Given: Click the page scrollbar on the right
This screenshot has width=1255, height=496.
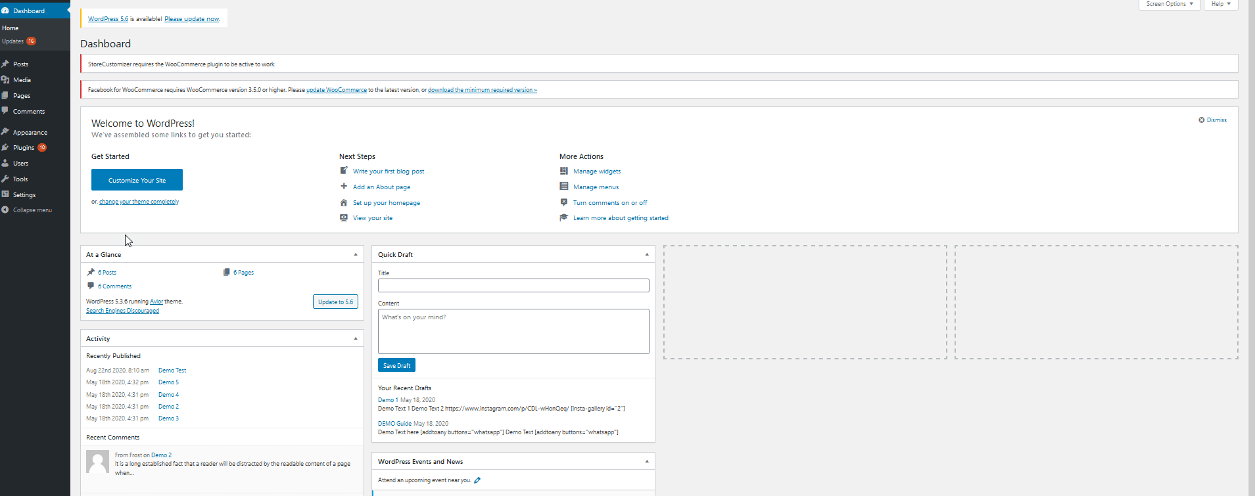Looking at the screenshot, I should tap(1252, 248).
